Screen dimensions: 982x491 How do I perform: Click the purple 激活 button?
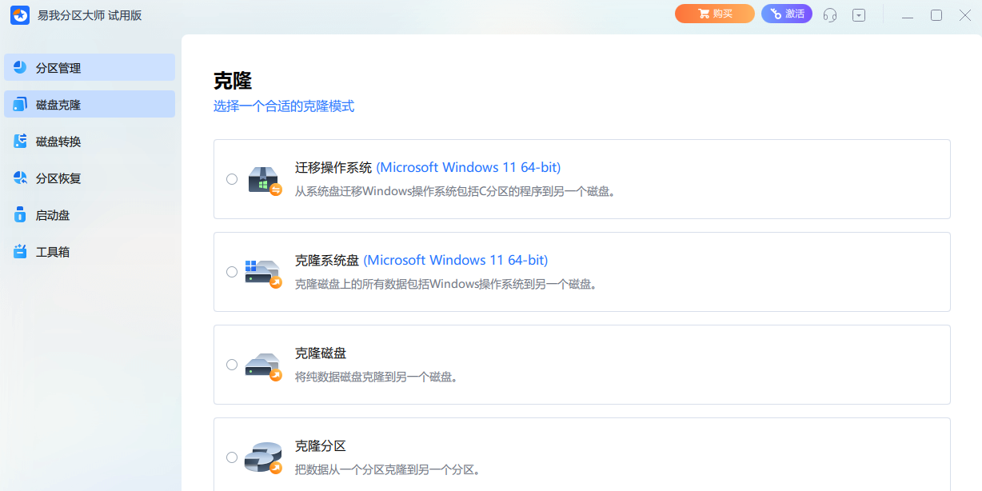[x=787, y=14]
